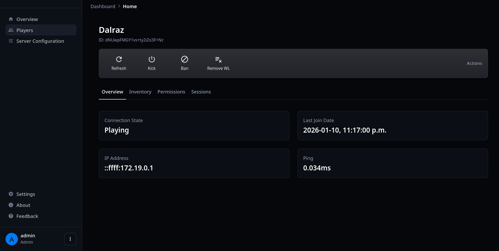Remove player from whitelist via Remove WL
This screenshot has height=251, width=499.
(218, 63)
